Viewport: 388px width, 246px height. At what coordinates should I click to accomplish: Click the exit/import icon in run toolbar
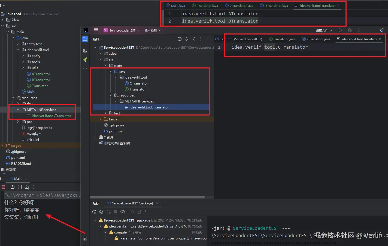point(139,212)
